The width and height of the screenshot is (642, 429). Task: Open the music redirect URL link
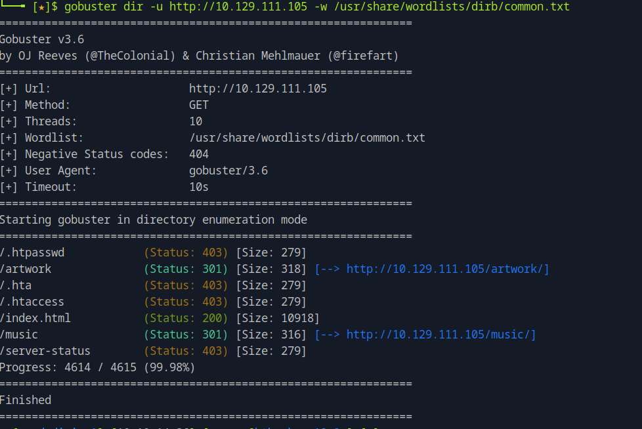pos(440,335)
